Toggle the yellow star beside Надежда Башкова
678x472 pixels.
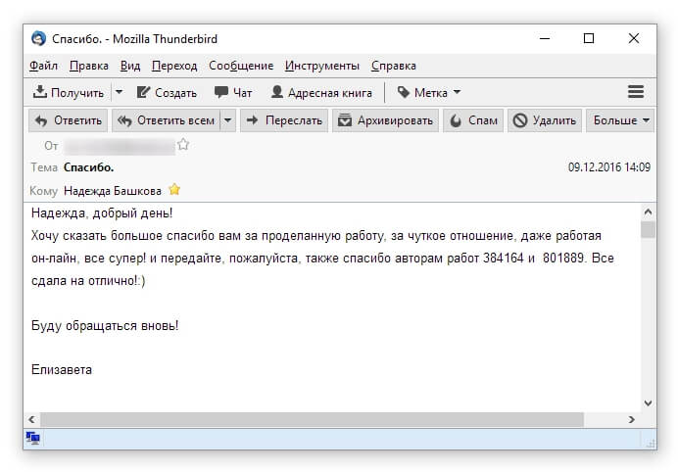pos(174,189)
